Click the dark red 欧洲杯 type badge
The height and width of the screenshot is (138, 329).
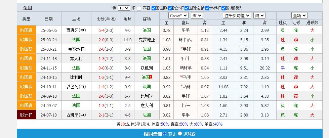(x=26, y=115)
